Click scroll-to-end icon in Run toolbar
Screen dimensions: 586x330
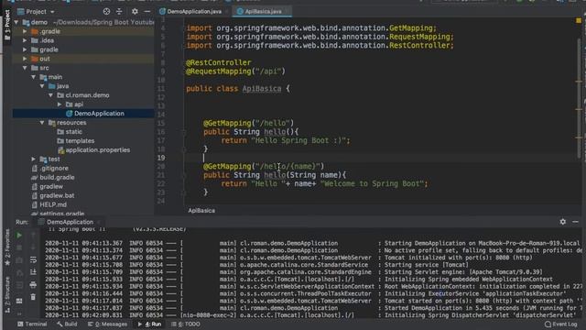(x=33, y=272)
